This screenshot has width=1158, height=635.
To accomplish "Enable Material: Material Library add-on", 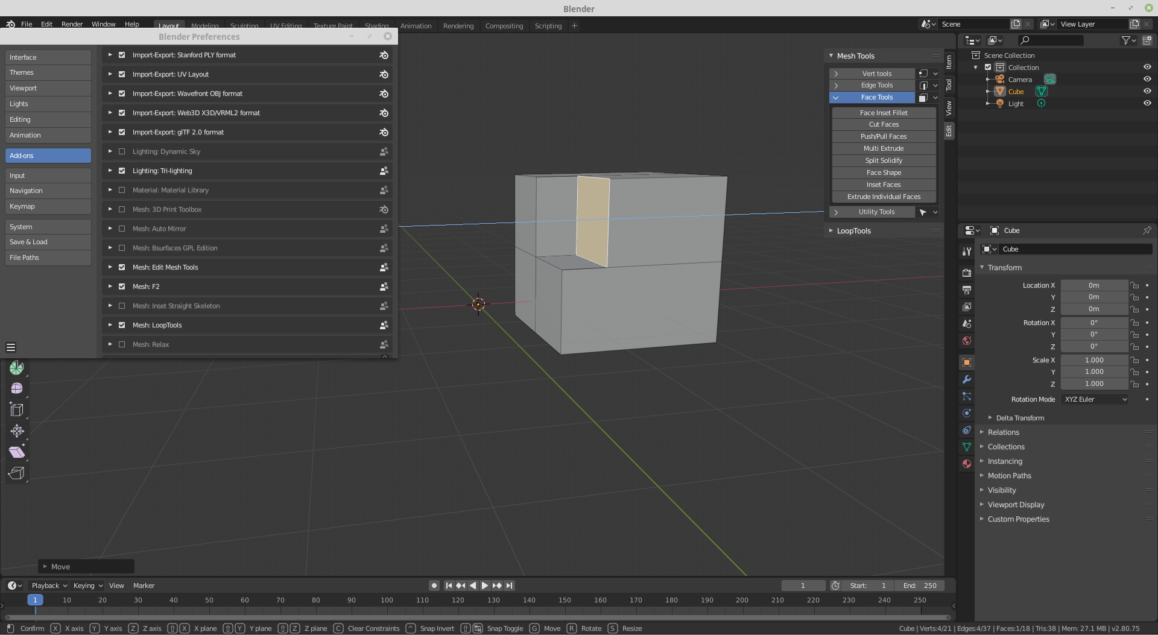I will pos(122,190).
